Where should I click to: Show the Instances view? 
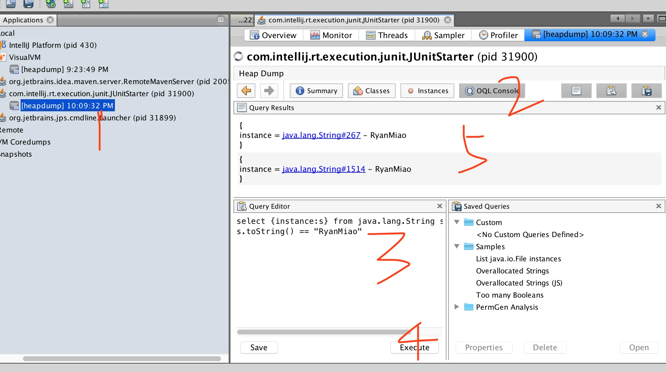click(427, 91)
